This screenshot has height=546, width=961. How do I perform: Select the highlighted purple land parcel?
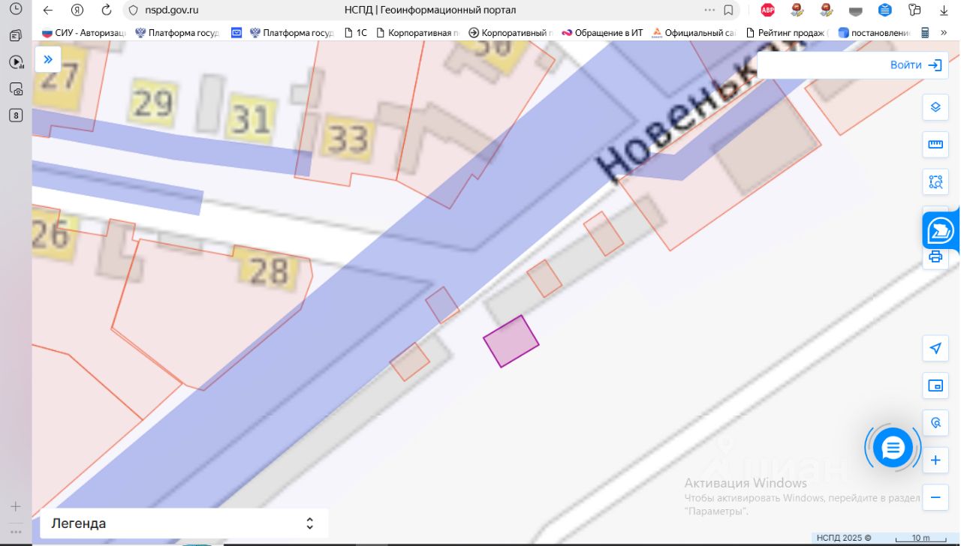click(511, 341)
